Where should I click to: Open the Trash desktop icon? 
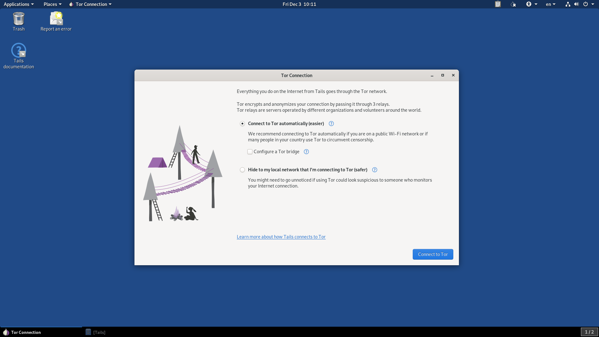[19, 22]
